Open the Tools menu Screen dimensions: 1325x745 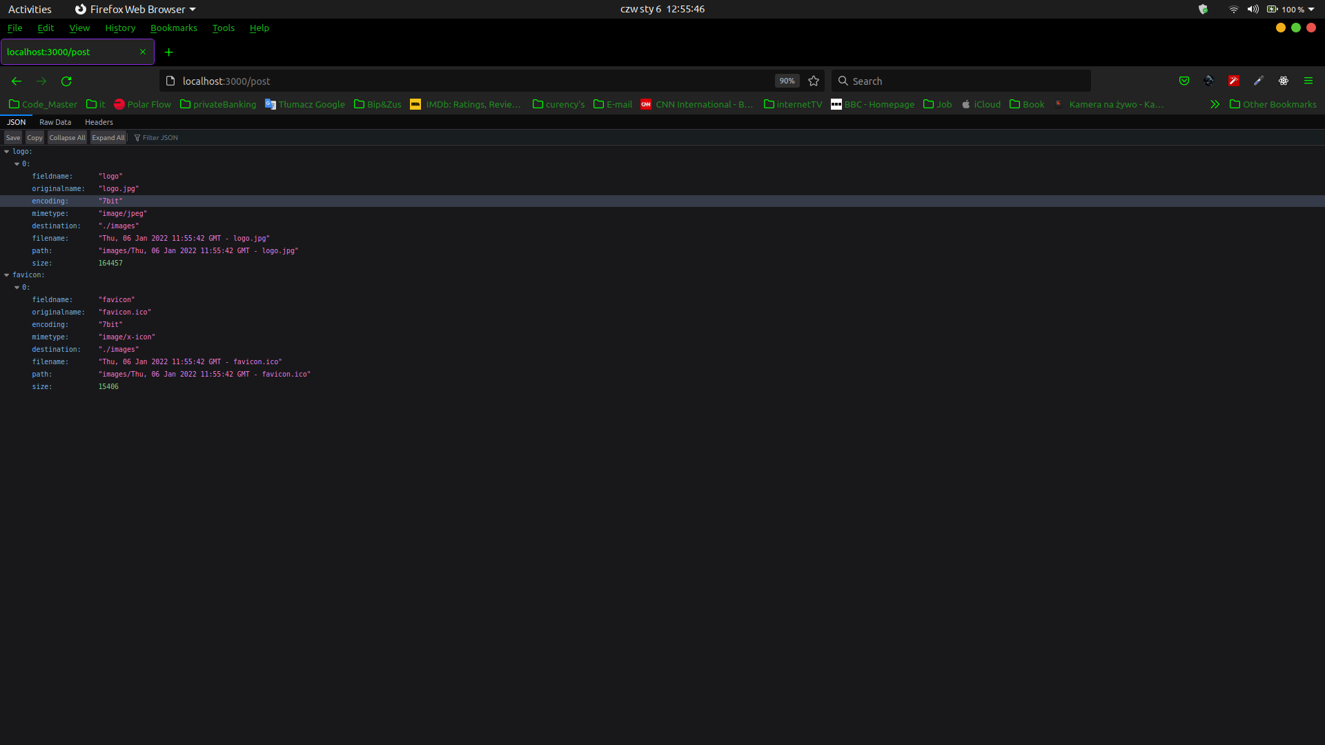(224, 28)
